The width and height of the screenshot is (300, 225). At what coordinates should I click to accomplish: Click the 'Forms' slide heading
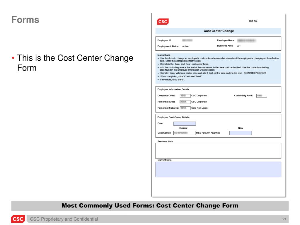[25, 20]
